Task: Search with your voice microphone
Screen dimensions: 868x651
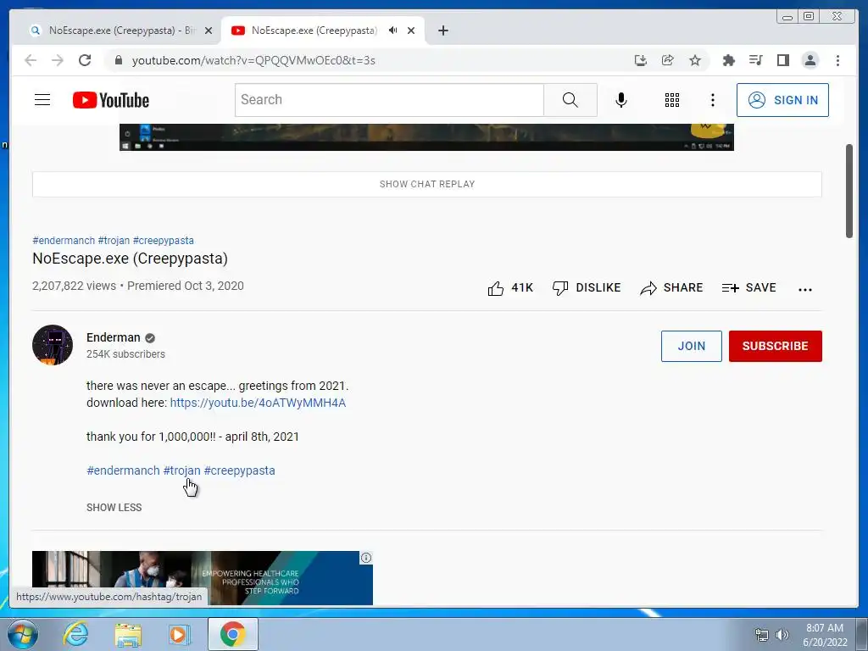Action: [x=621, y=100]
